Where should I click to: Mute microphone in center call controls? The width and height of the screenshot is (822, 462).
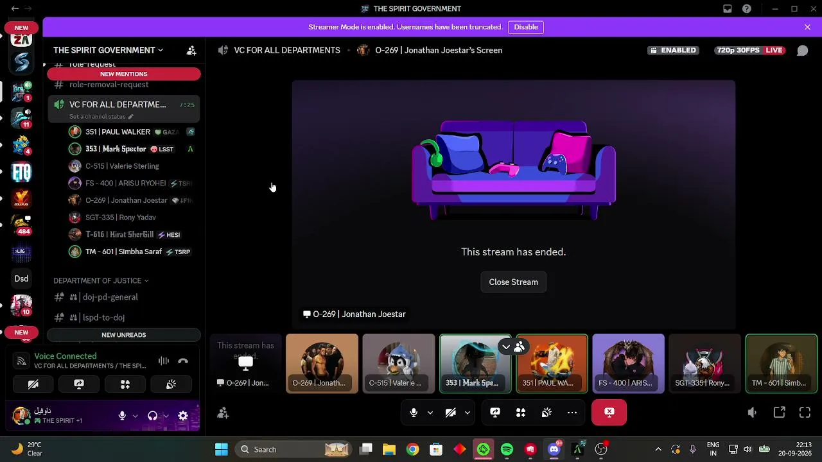click(x=414, y=413)
